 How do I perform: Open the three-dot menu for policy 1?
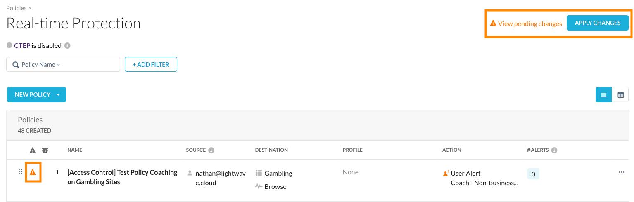click(621, 172)
